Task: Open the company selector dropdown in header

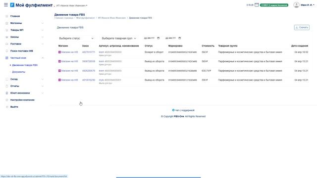Action: (x=72, y=5)
